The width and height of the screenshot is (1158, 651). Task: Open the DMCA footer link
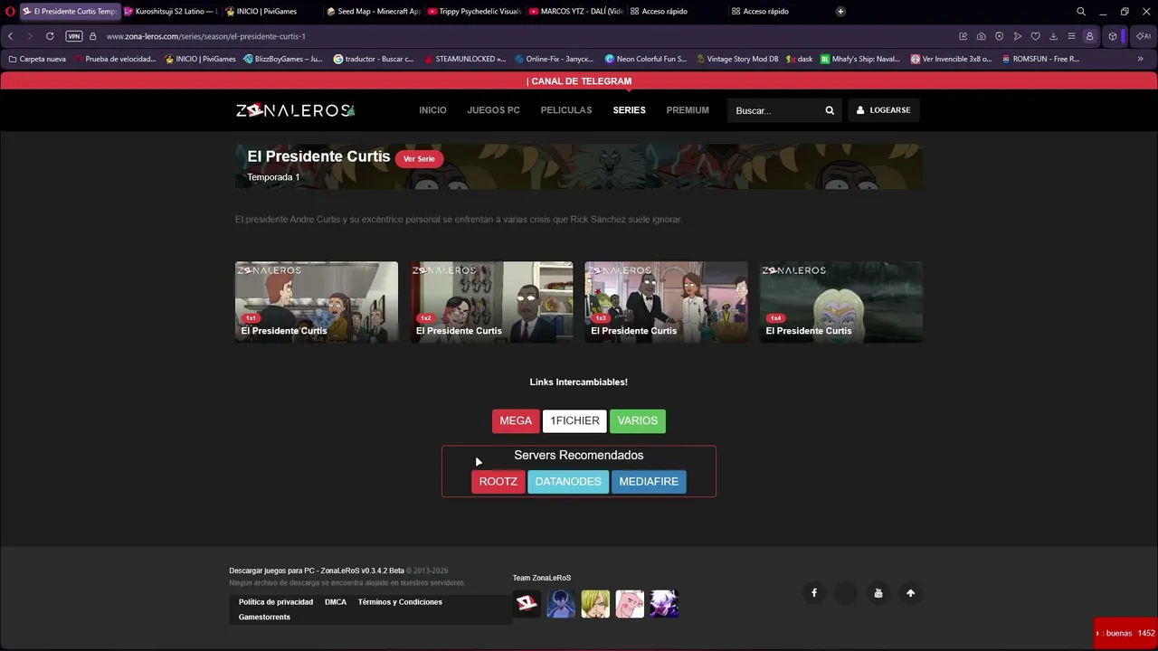tap(336, 602)
